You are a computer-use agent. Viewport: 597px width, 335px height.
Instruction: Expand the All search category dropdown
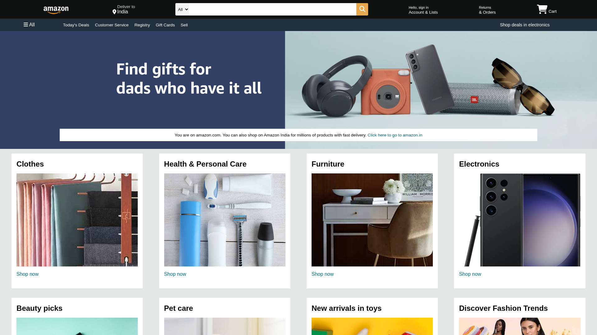tap(182, 9)
